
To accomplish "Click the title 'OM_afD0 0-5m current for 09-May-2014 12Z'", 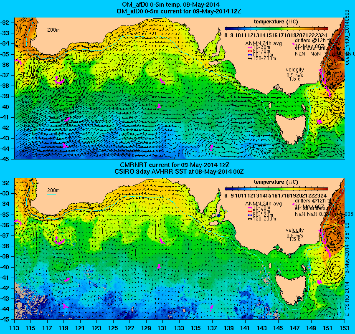I will tap(179, 11).
